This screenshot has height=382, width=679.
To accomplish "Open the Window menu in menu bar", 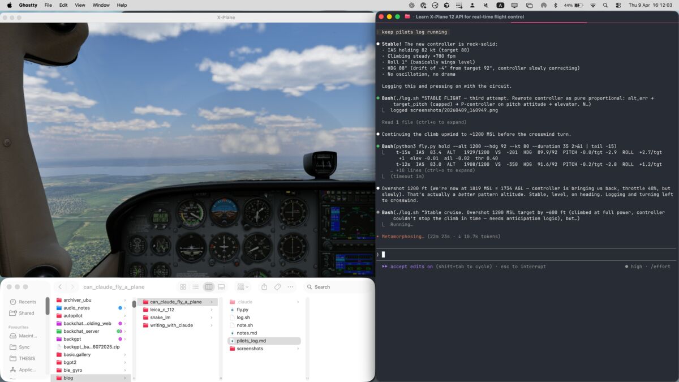I will [x=101, y=5].
